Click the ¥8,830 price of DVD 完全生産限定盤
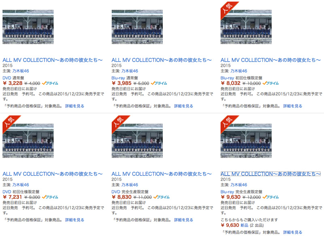This screenshot has width=324, height=236. pyautogui.click(x=122, y=197)
